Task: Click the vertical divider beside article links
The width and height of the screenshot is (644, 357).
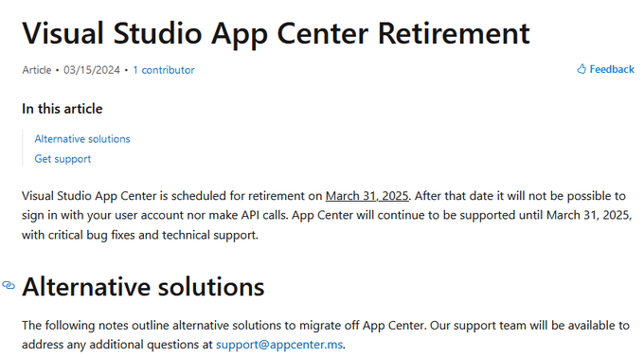Action: coord(23,149)
